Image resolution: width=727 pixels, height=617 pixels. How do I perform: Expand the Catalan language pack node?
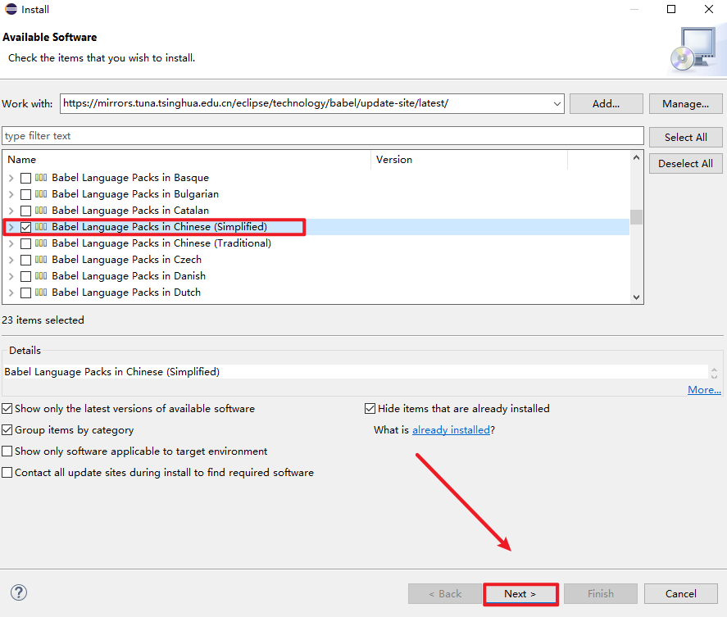click(x=11, y=211)
